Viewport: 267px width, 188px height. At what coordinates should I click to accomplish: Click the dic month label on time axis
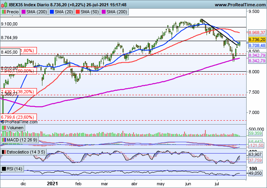pos(23,184)
